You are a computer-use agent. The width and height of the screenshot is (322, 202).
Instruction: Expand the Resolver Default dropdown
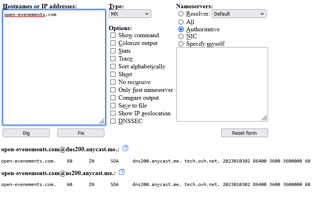(x=239, y=14)
